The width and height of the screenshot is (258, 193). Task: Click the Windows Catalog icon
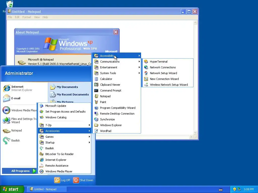point(42,117)
